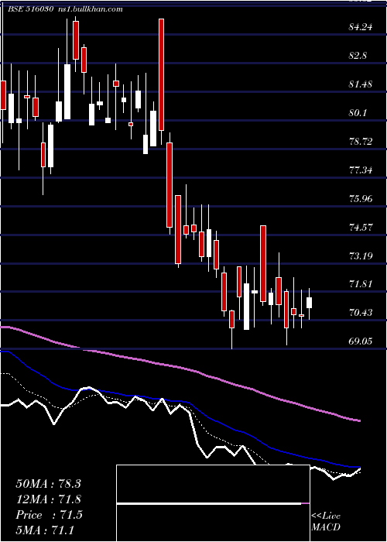Click the Price : 71.5 readout
This screenshot has width=387, height=542.
[x=48, y=515]
